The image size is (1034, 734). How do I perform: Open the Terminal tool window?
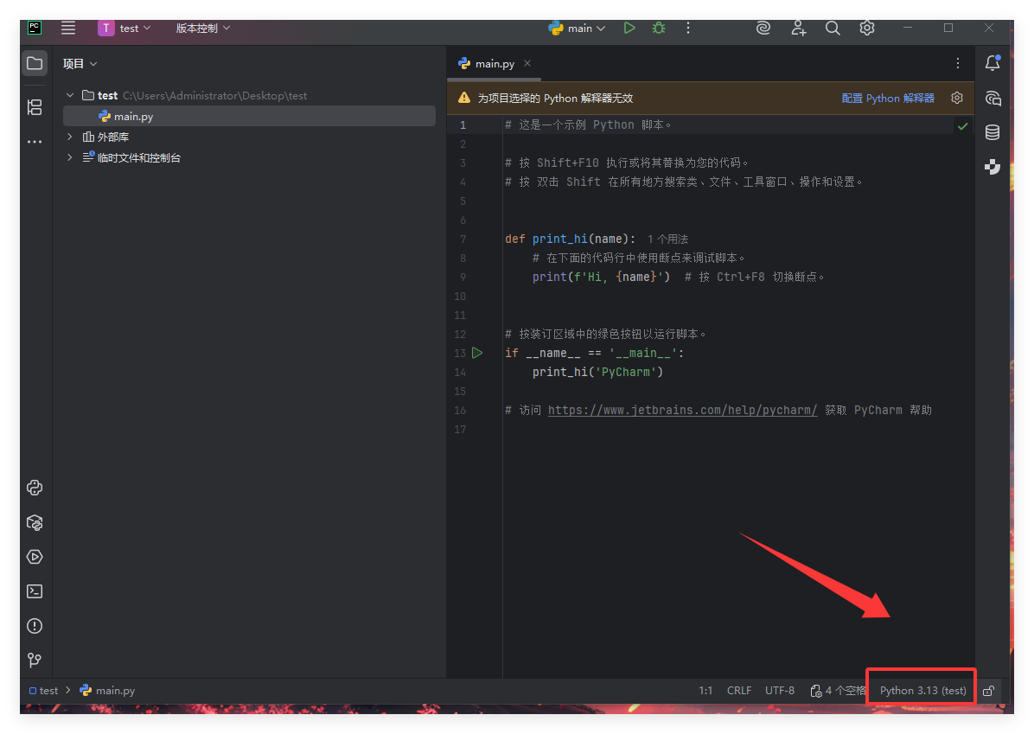pyautogui.click(x=35, y=591)
